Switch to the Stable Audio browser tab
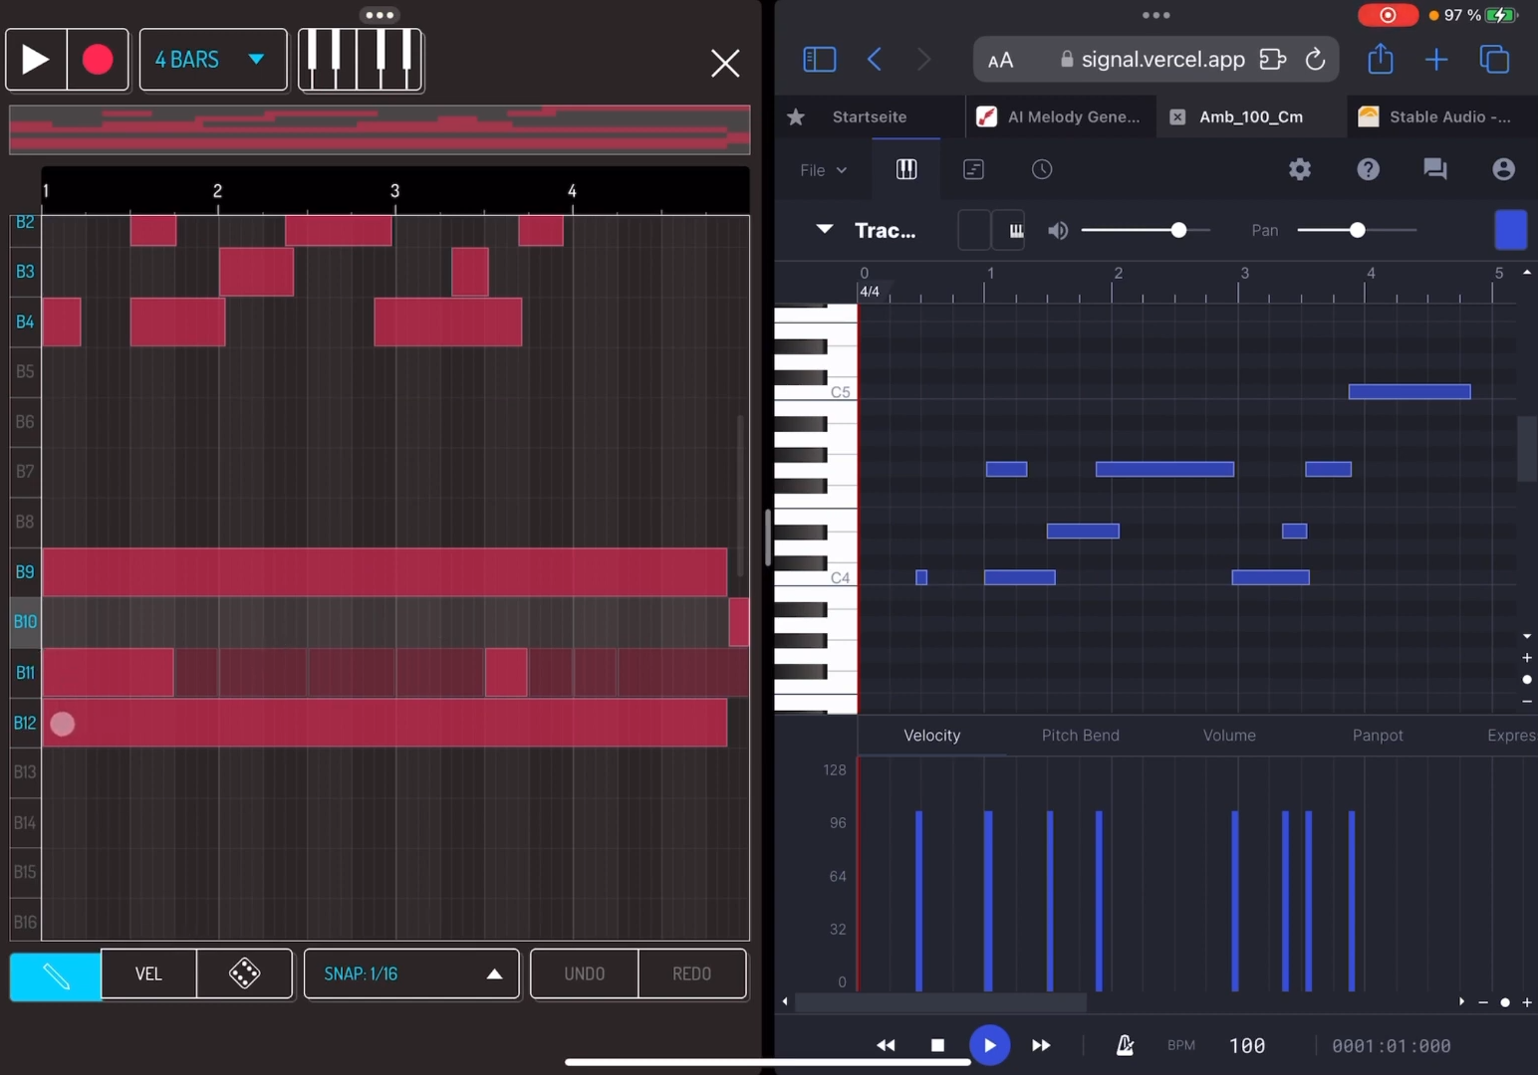1538x1075 pixels. click(1436, 116)
